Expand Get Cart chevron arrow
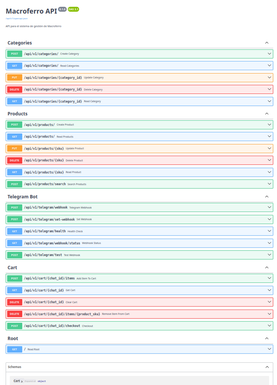Image resolution: width=277 pixels, height=385 pixels. coord(269,290)
